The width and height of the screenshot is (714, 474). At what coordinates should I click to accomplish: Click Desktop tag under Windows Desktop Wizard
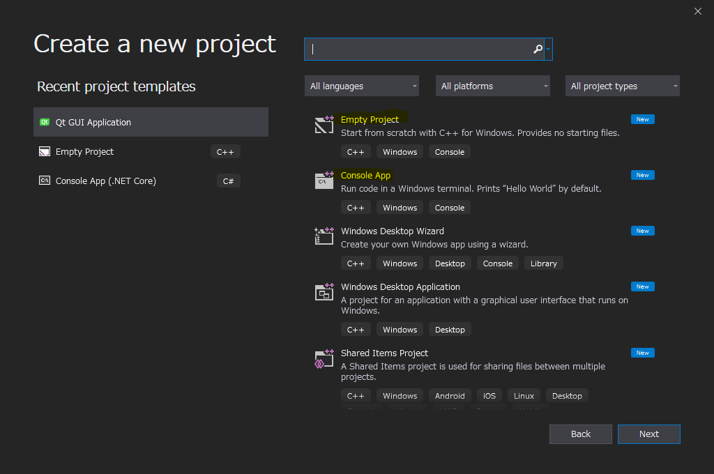pos(450,263)
